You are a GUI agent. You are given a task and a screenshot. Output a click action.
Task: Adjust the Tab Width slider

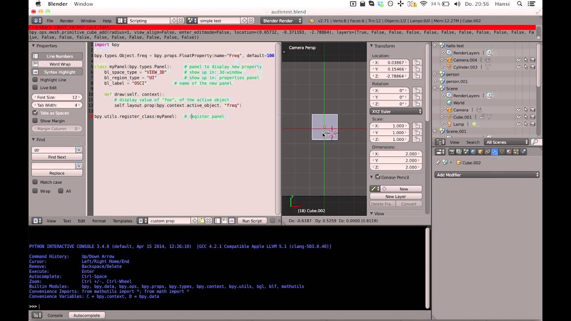click(57, 105)
